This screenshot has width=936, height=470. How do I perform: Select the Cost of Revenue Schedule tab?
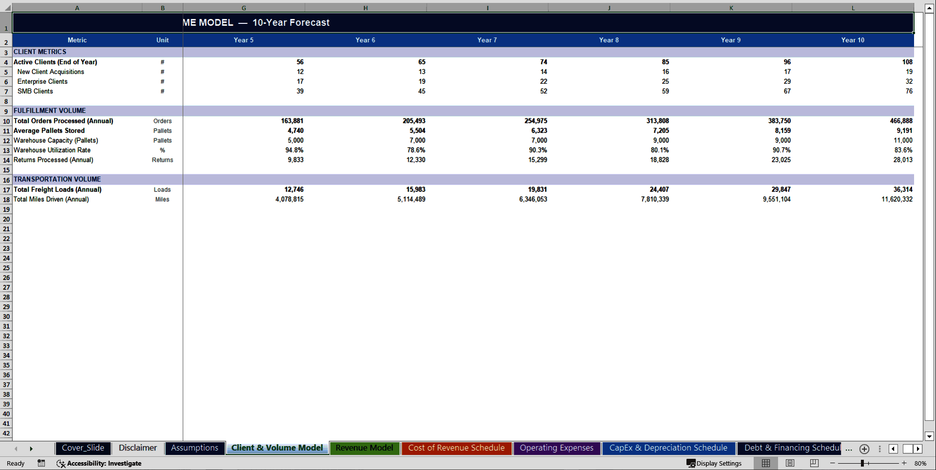click(456, 448)
